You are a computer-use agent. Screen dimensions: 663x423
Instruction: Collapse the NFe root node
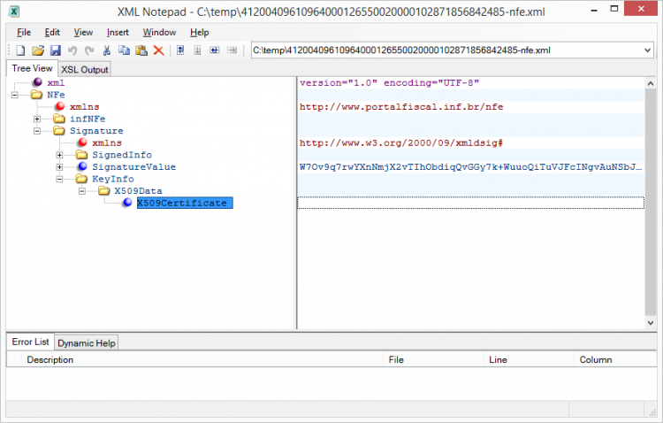[15, 95]
